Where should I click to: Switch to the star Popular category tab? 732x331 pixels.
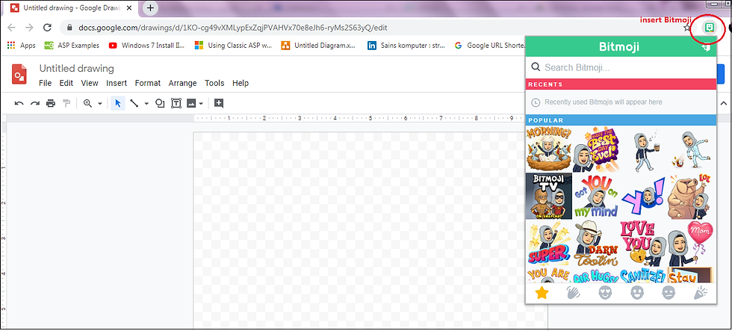(542, 293)
